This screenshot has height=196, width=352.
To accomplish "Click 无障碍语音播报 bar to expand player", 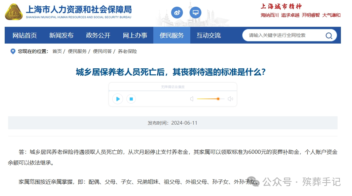I will pos(172,87).
